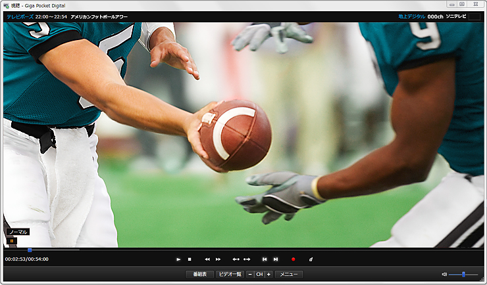
Task: Click the data broadcast 'd' icon
Action: click(311, 259)
